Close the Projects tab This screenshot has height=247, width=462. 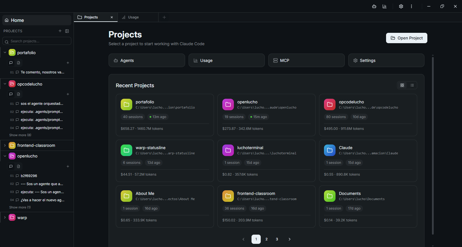[112, 17]
